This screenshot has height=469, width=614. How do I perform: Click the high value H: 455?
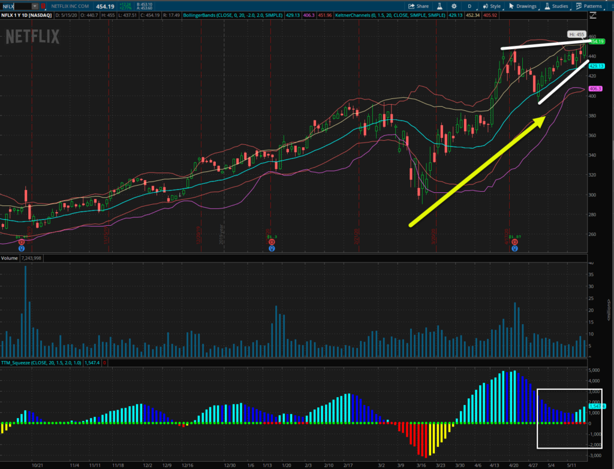coord(108,15)
